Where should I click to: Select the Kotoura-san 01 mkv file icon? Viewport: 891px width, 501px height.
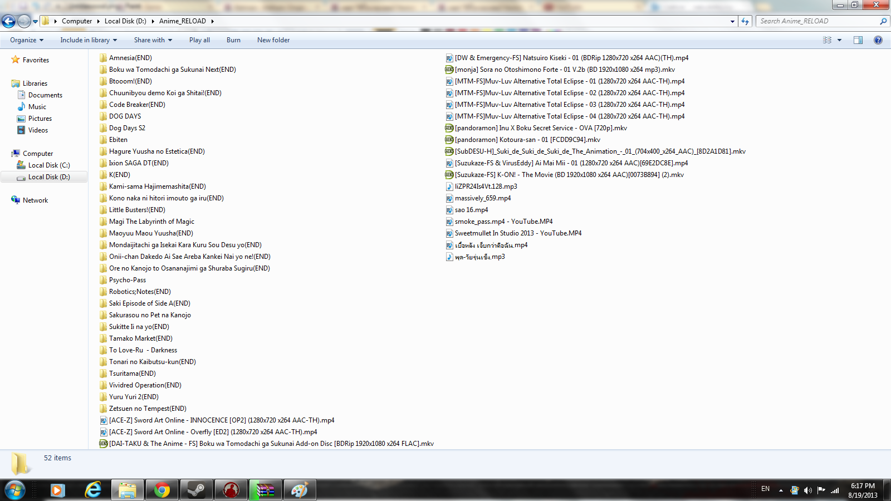[x=449, y=140]
